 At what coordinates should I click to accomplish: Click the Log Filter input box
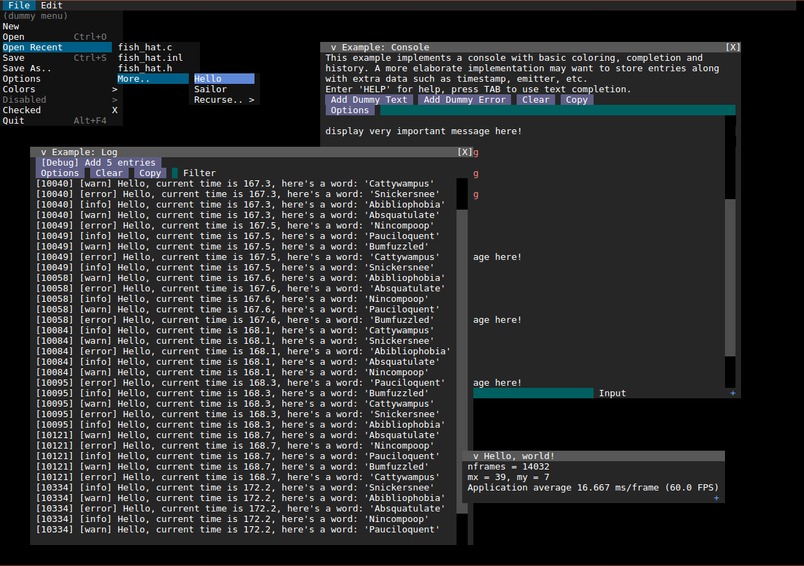pos(174,173)
